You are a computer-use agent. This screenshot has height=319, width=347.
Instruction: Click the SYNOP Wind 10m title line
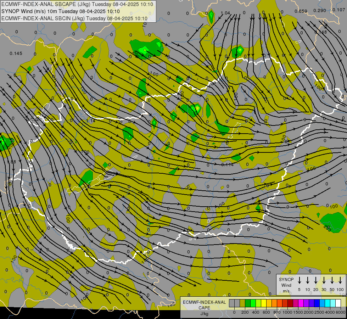[x=60, y=11]
